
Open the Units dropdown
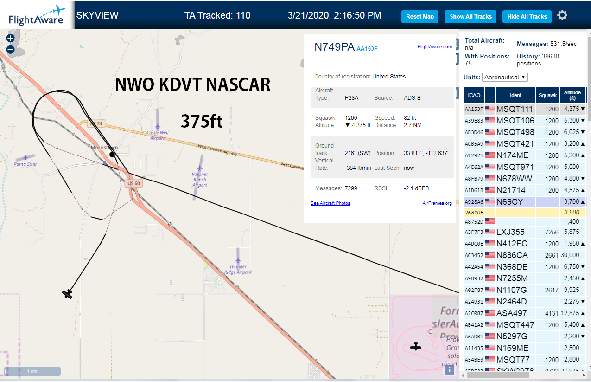click(x=505, y=77)
